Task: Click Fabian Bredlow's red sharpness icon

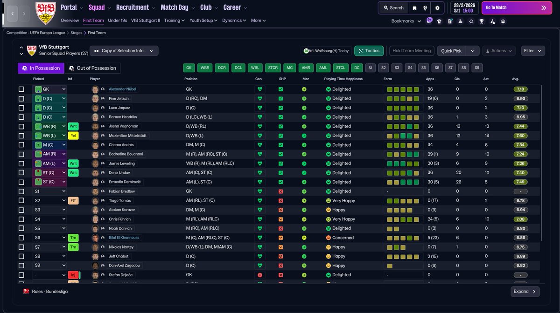Action: 280,191
